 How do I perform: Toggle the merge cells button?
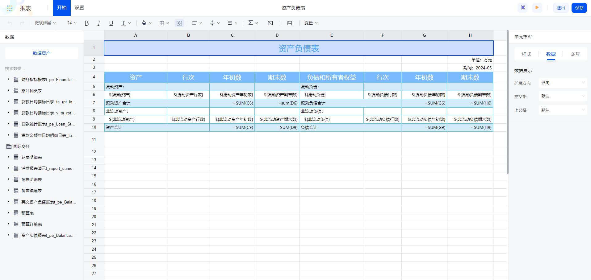179,23
